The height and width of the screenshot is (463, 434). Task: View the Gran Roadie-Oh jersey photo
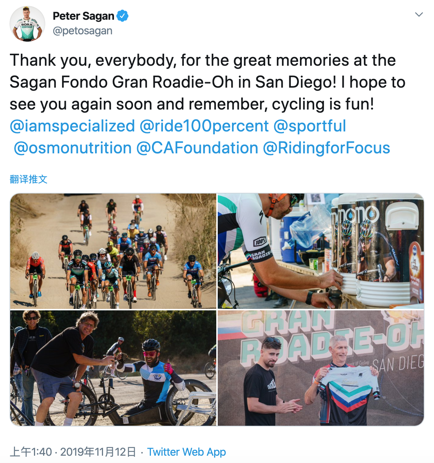321,368
